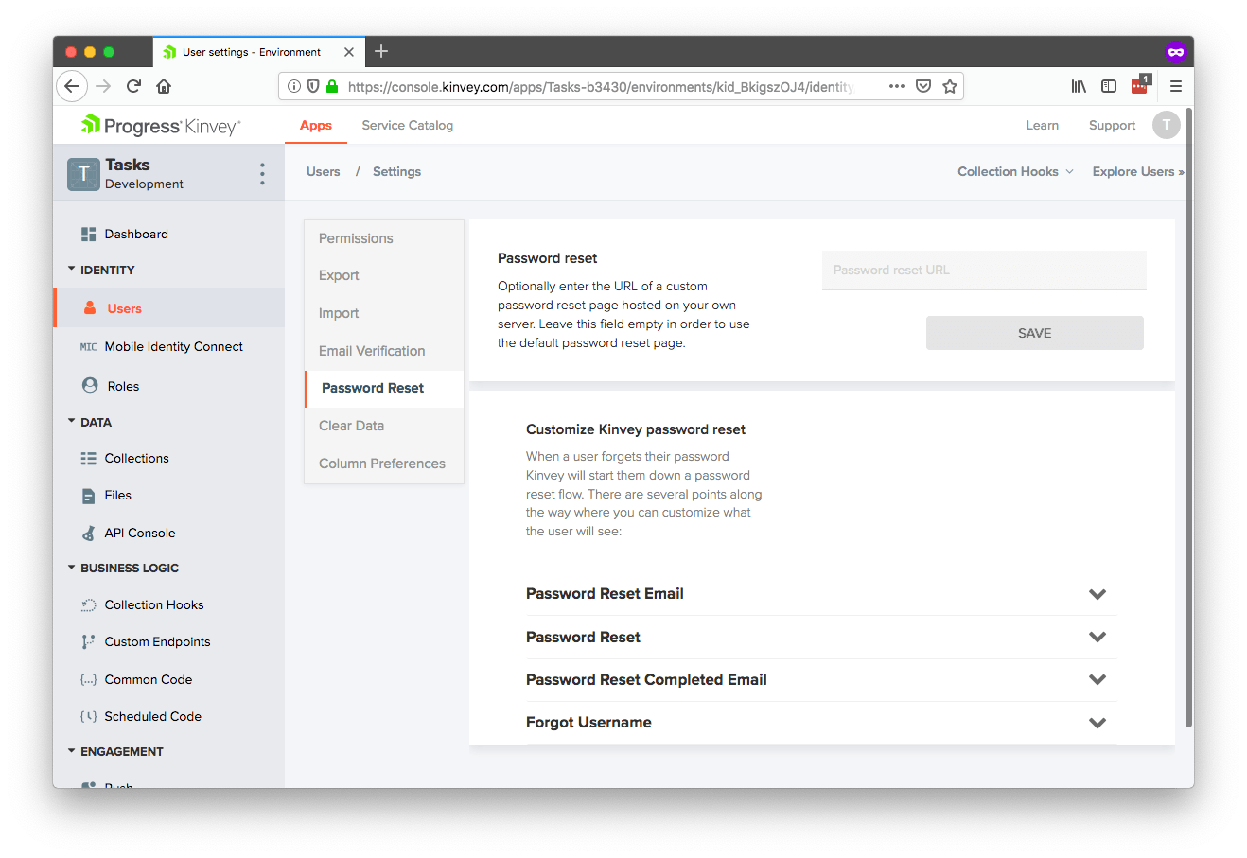Expand the Password Reset Email section

point(1097,594)
